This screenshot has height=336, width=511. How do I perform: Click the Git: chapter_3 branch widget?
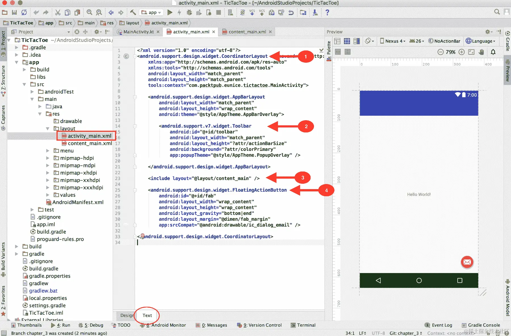pyautogui.click(x=406, y=333)
